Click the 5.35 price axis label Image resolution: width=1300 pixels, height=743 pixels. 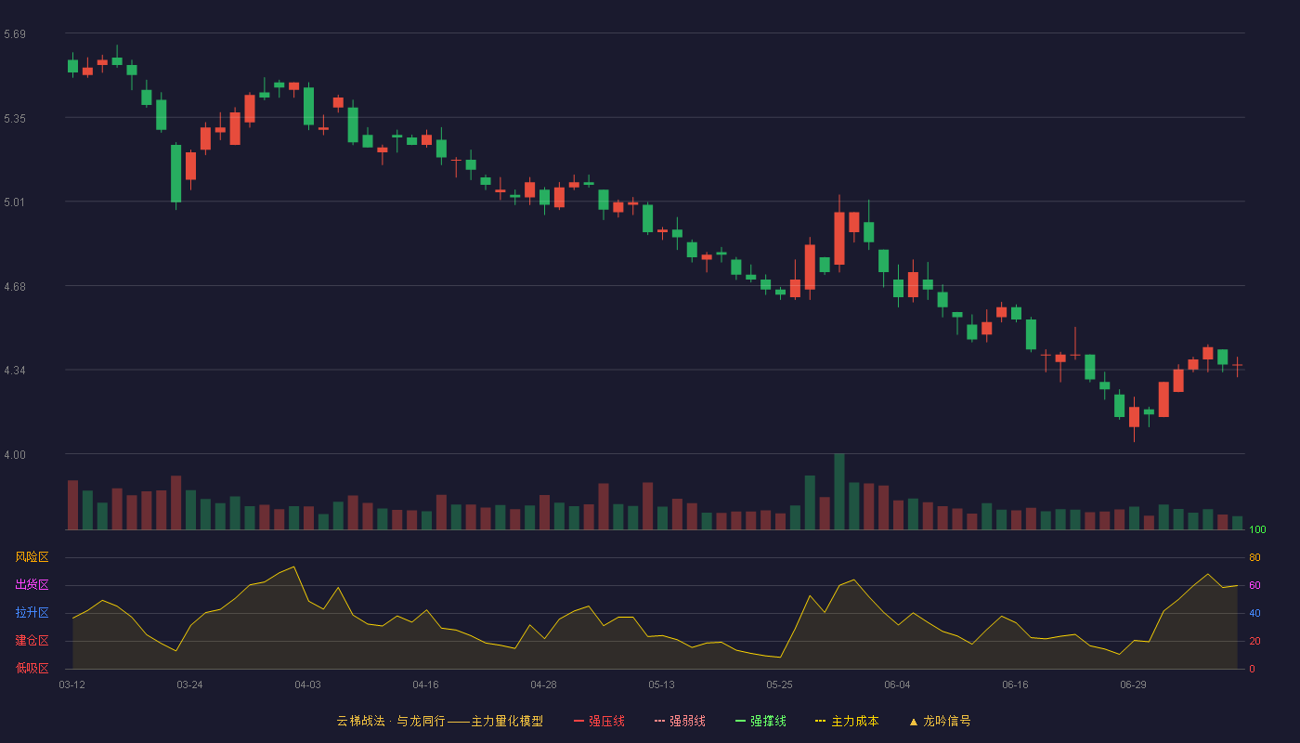pyautogui.click(x=15, y=119)
